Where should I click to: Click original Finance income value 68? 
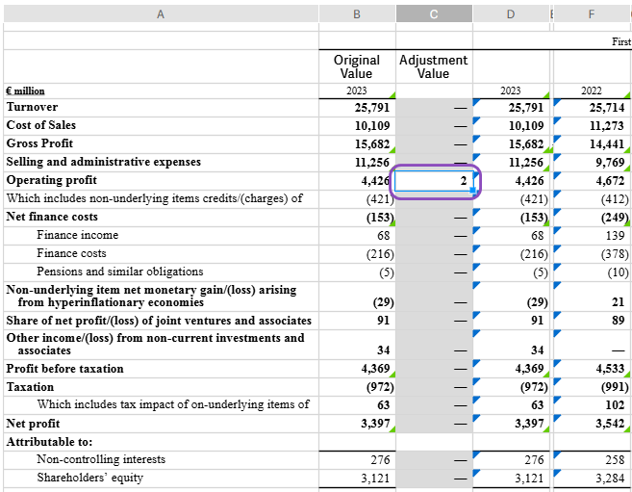pyautogui.click(x=383, y=236)
